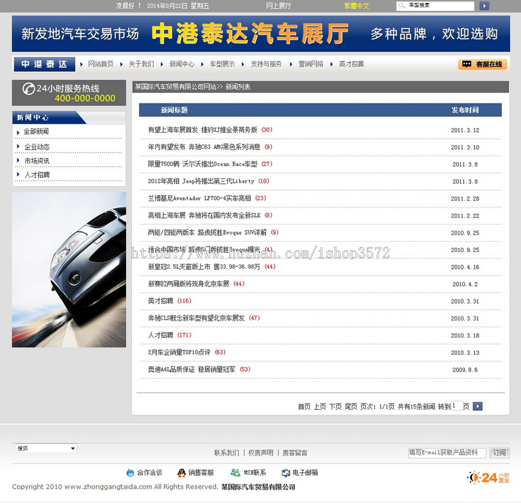Click inside the E-mail subscription input field
The width and height of the screenshot is (521, 503).
446,453
